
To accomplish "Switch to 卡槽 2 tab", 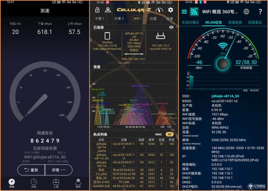I will [119, 19].
